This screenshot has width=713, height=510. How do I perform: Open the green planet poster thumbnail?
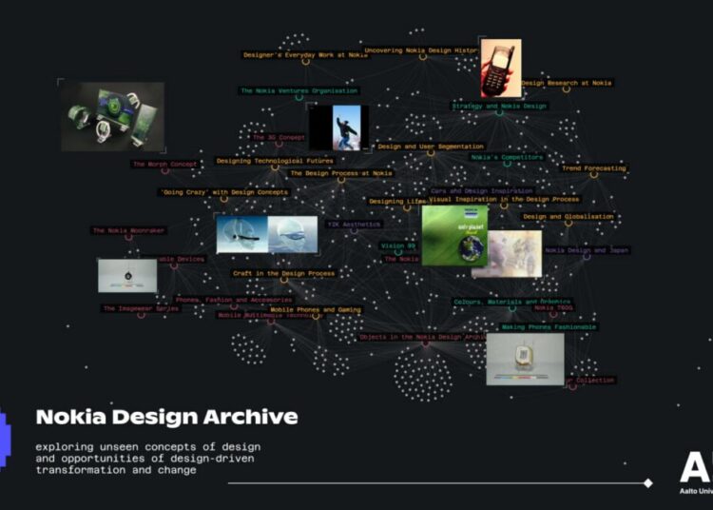(x=454, y=236)
